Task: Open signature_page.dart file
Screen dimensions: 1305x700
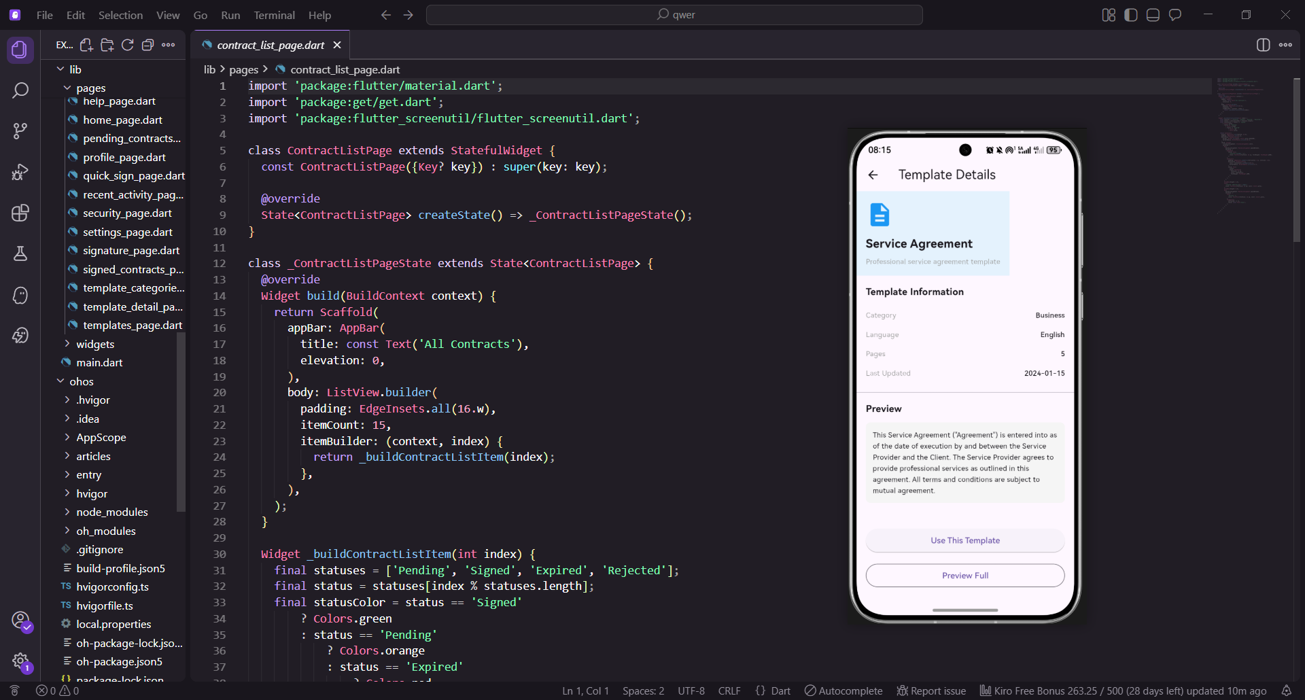Action: tap(131, 250)
